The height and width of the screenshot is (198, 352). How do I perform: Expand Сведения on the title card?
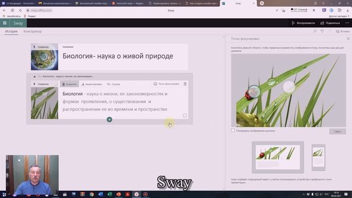pyautogui.click(x=41, y=47)
